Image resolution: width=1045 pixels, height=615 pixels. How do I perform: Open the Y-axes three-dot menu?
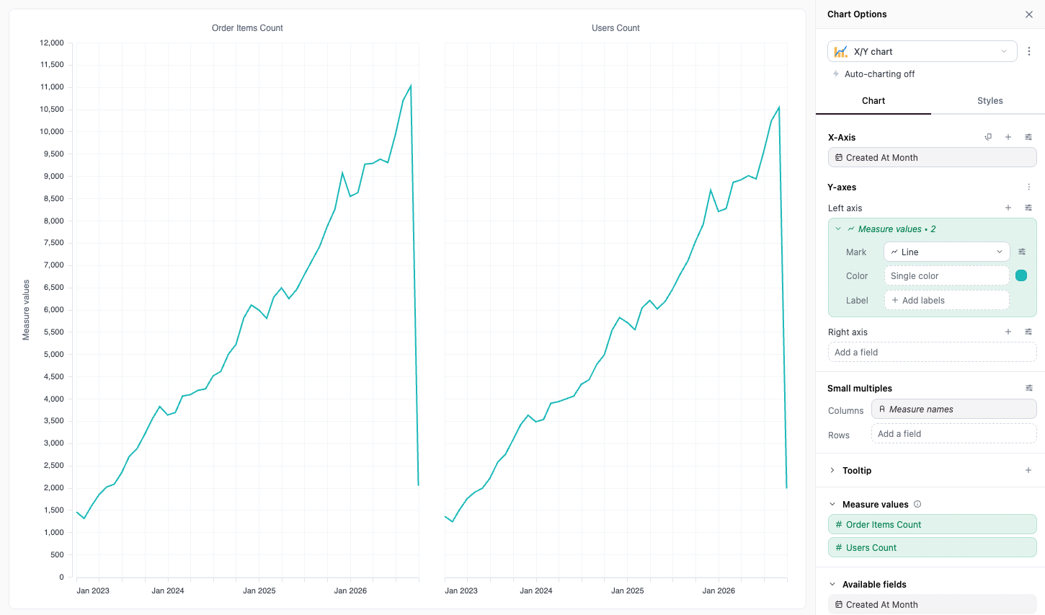[x=1028, y=187]
